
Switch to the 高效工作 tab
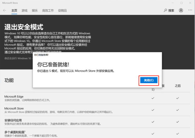coord(48,11)
